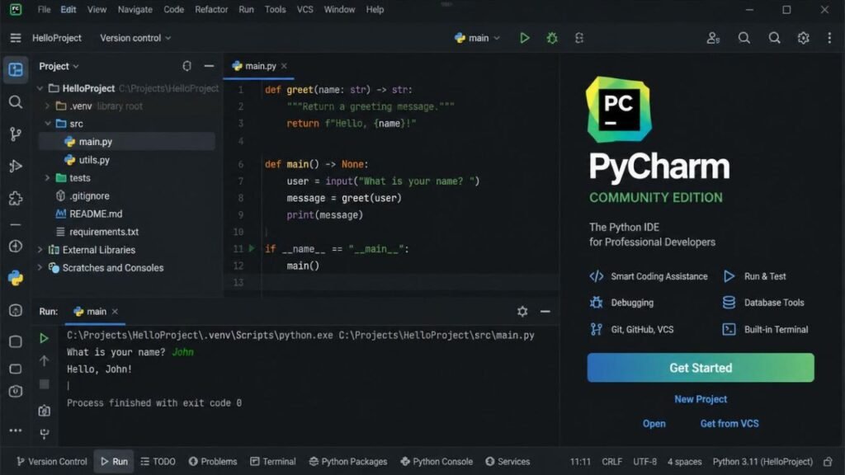The image size is (845, 475).
Task: Open IDE settings gear in the top toolbar
Action: click(803, 38)
